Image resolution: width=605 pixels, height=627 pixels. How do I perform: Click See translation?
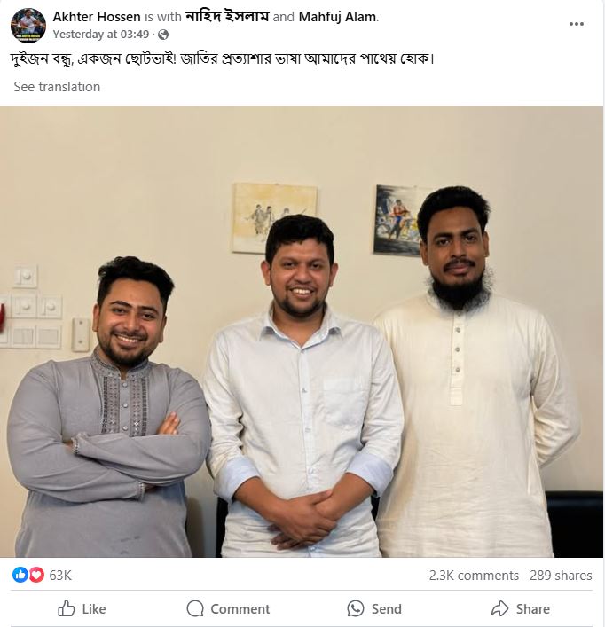[57, 87]
